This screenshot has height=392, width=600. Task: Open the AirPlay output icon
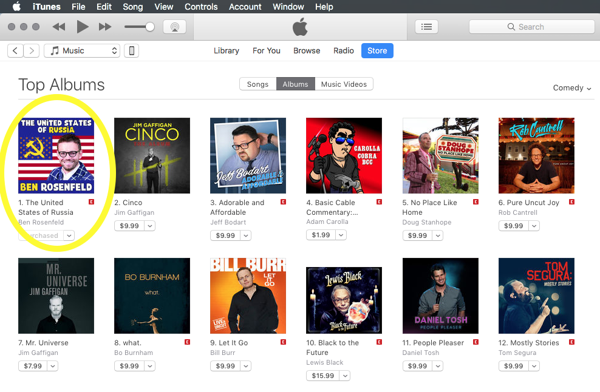click(x=174, y=27)
